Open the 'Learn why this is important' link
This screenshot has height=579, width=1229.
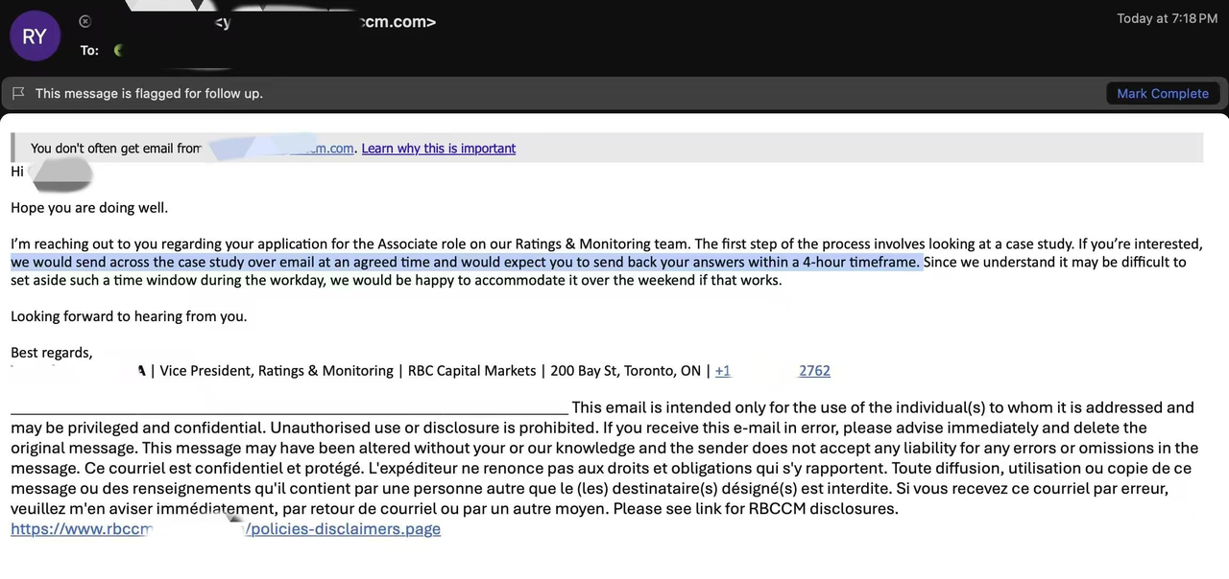point(438,149)
